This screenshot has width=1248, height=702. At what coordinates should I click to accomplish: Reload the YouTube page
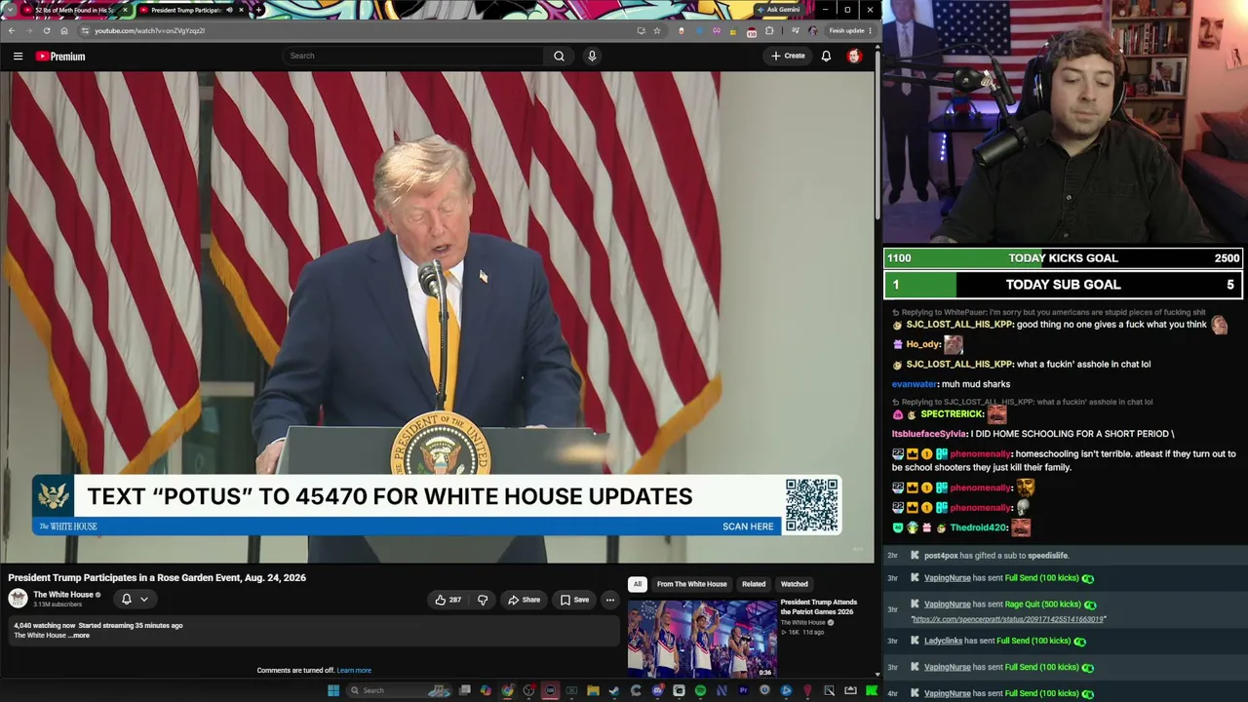click(x=46, y=30)
